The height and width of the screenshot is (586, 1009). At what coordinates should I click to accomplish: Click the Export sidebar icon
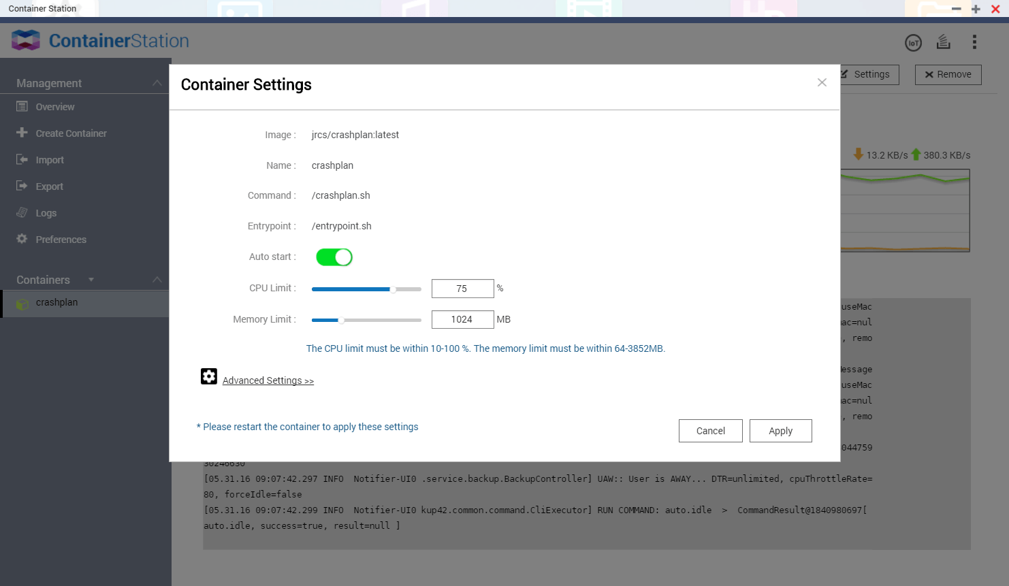pyautogui.click(x=22, y=186)
